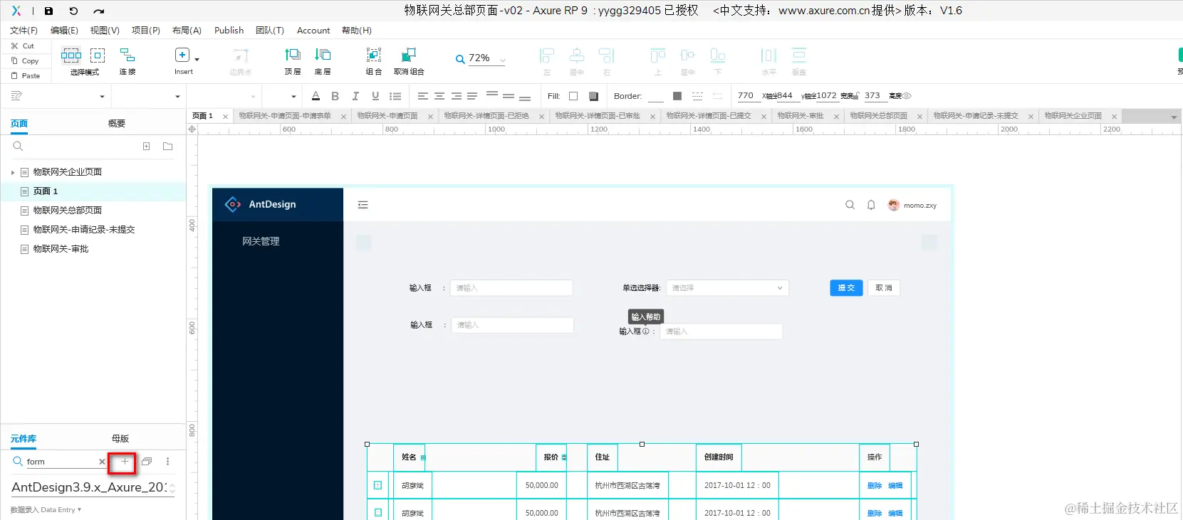1183x520 pixels.
Task: Align text left
Action: (423, 96)
